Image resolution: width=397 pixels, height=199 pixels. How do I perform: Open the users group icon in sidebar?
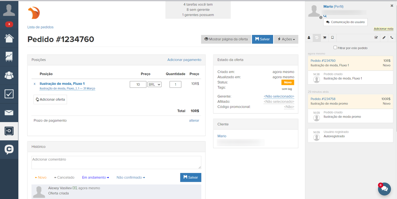[9, 75]
